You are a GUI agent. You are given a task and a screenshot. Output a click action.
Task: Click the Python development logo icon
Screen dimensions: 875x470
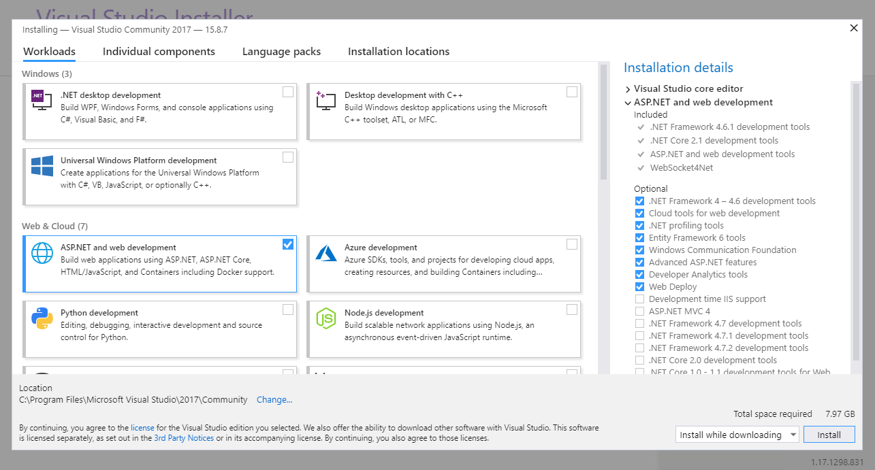pos(42,318)
